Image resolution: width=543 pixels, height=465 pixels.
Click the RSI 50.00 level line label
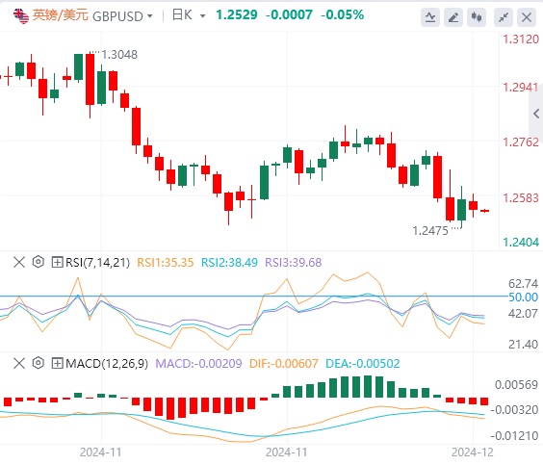(x=523, y=297)
